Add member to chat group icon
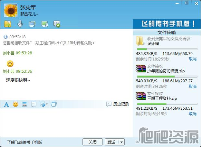This screenshot has width=201, height=147. (x=57, y=24)
